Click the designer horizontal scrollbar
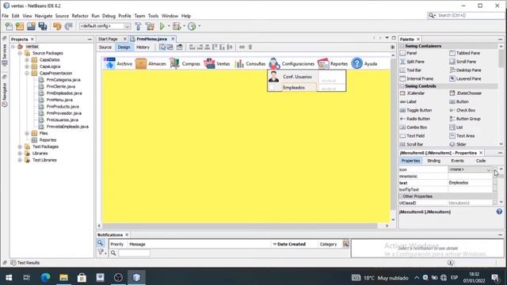The image size is (507, 285). click(x=240, y=226)
